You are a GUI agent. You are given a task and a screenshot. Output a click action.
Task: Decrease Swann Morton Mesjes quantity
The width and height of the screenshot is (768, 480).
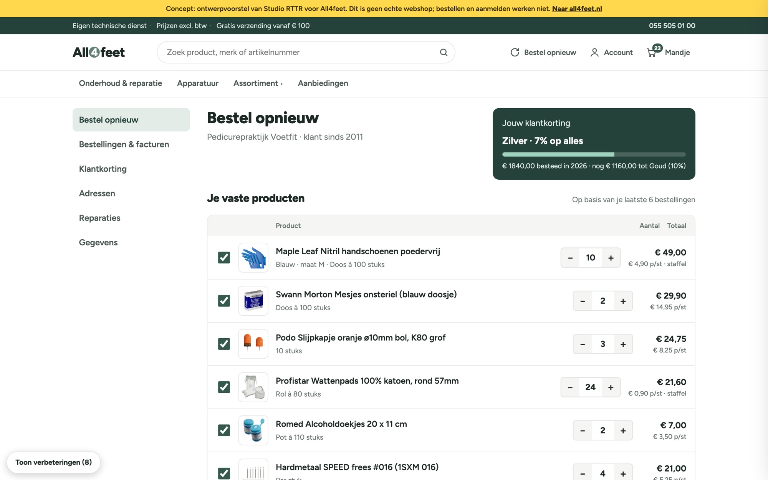(x=583, y=301)
